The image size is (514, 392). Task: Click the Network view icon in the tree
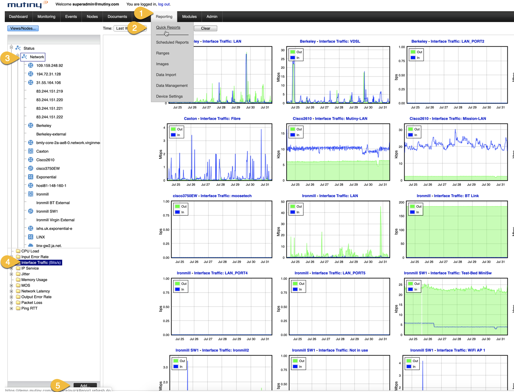[24, 57]
